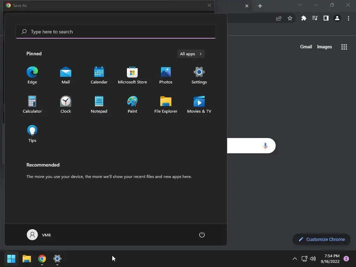
Task: Open the Tips app
Action: tap(32, 134)
